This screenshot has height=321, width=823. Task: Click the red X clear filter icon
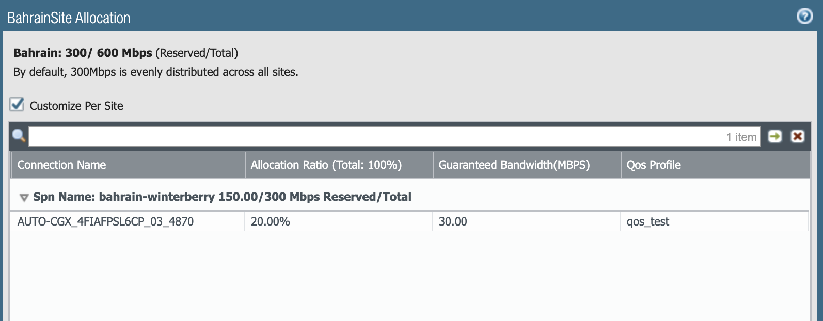point(798,136)
